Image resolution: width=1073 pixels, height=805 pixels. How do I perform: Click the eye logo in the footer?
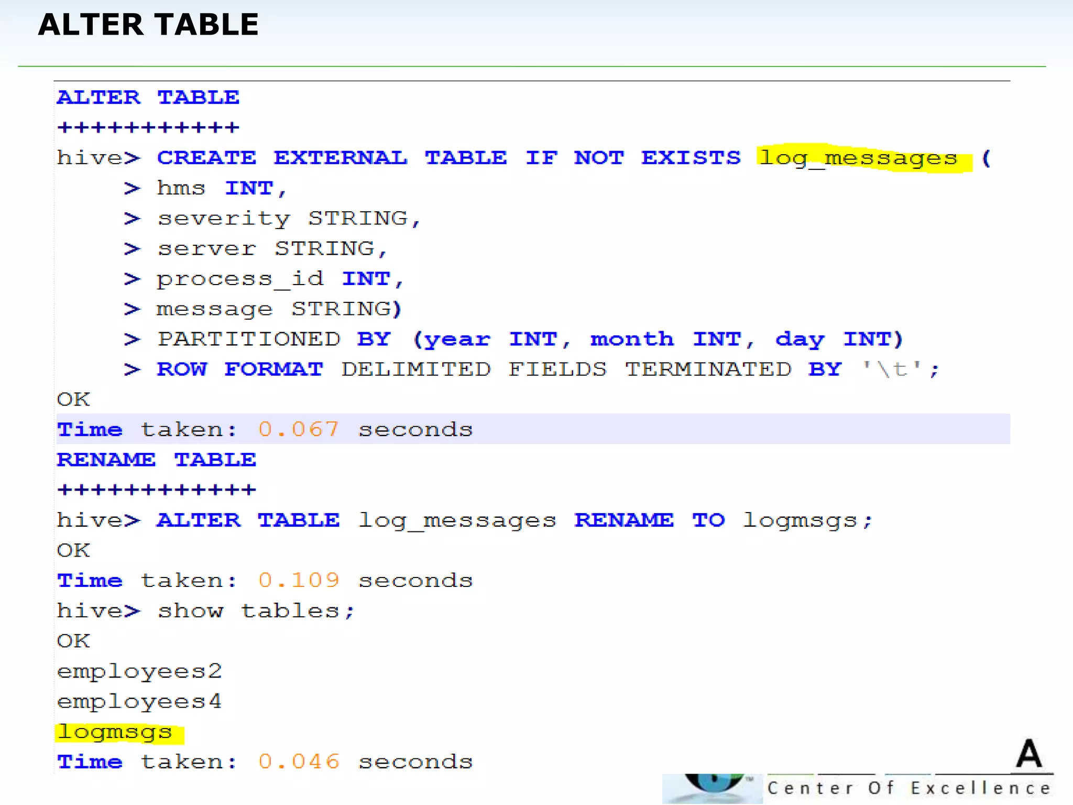(713, 788)
